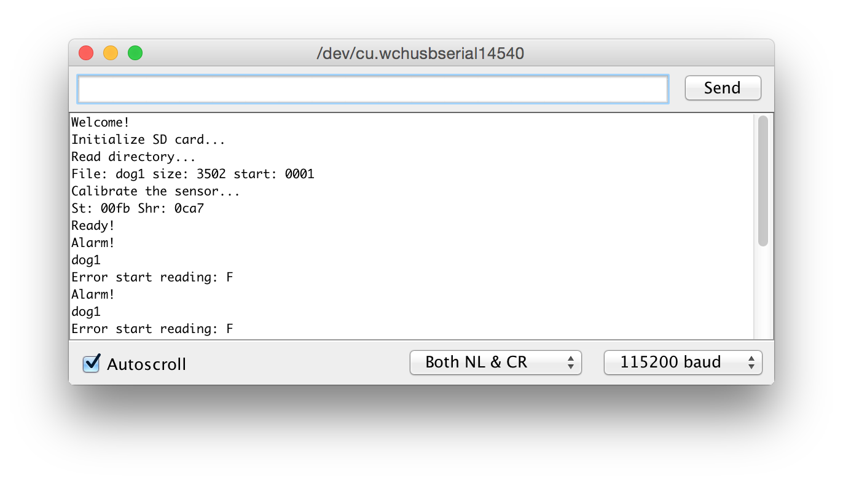Click the Autoscroll label text

pyautogui.click(x=146, y=364)
